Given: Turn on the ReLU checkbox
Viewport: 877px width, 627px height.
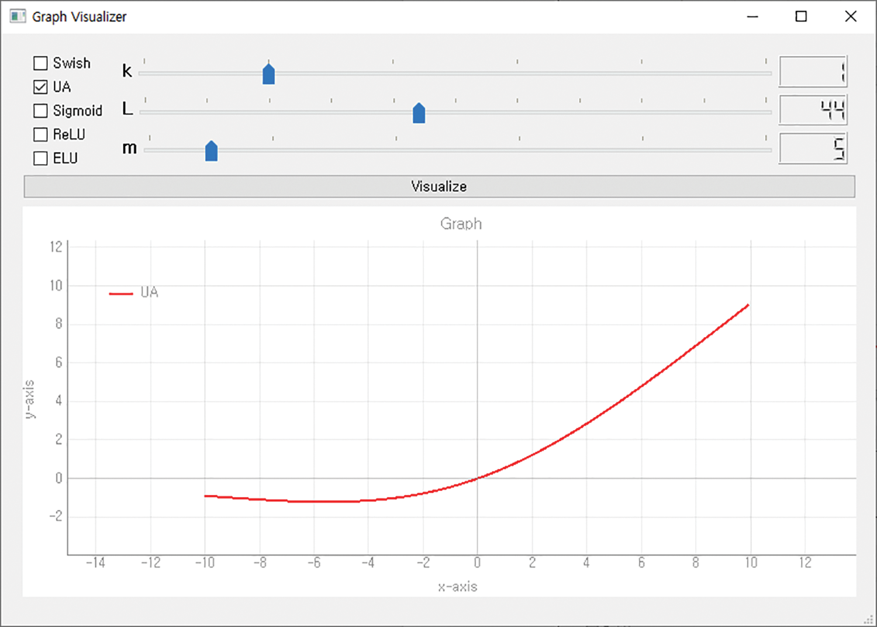Looking at the screenshot, I should (40, 135).
